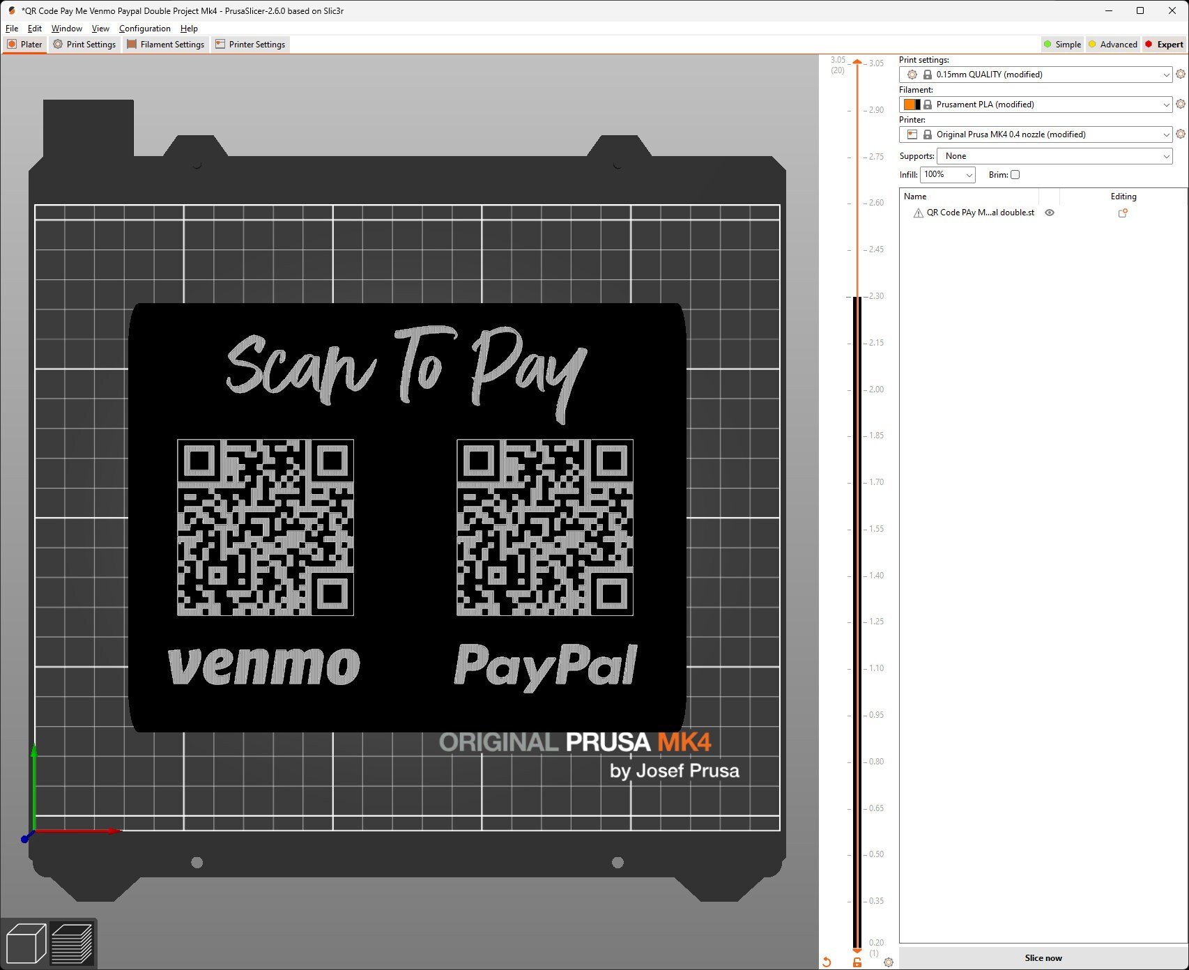Expand the Print settings preset dropdown
1189x970 pixels.
click(1166, 75)
